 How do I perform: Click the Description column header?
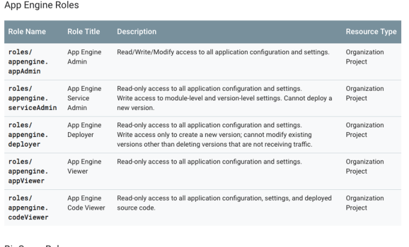point(137,31)
